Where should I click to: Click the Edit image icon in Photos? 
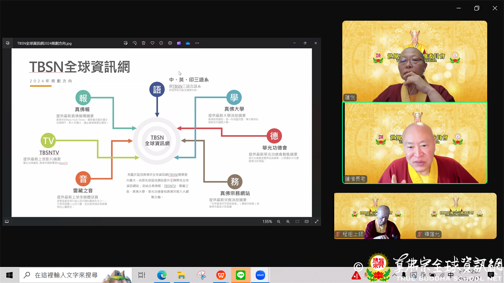(x=126, y=43)
